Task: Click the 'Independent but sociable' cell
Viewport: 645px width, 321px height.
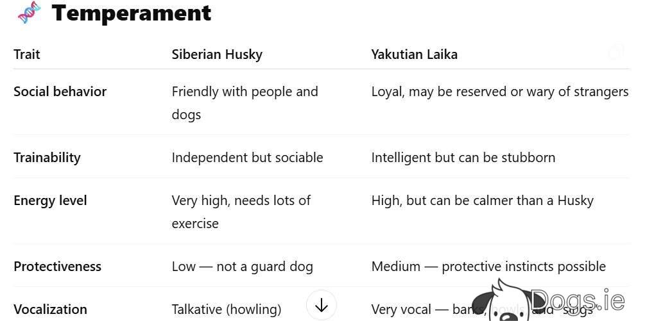Action: [x=247, y=158]
